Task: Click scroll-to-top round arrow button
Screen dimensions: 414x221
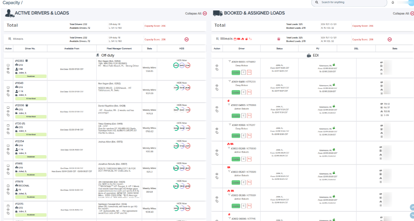Action: point(412,207)
